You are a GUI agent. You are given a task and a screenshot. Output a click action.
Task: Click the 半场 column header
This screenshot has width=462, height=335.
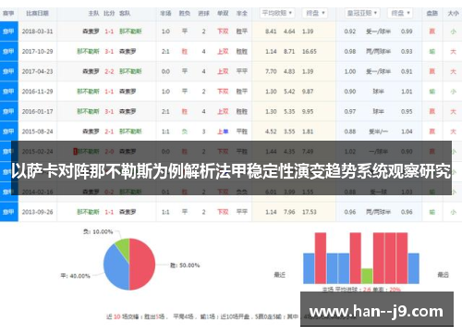click(x=165, y=13)
